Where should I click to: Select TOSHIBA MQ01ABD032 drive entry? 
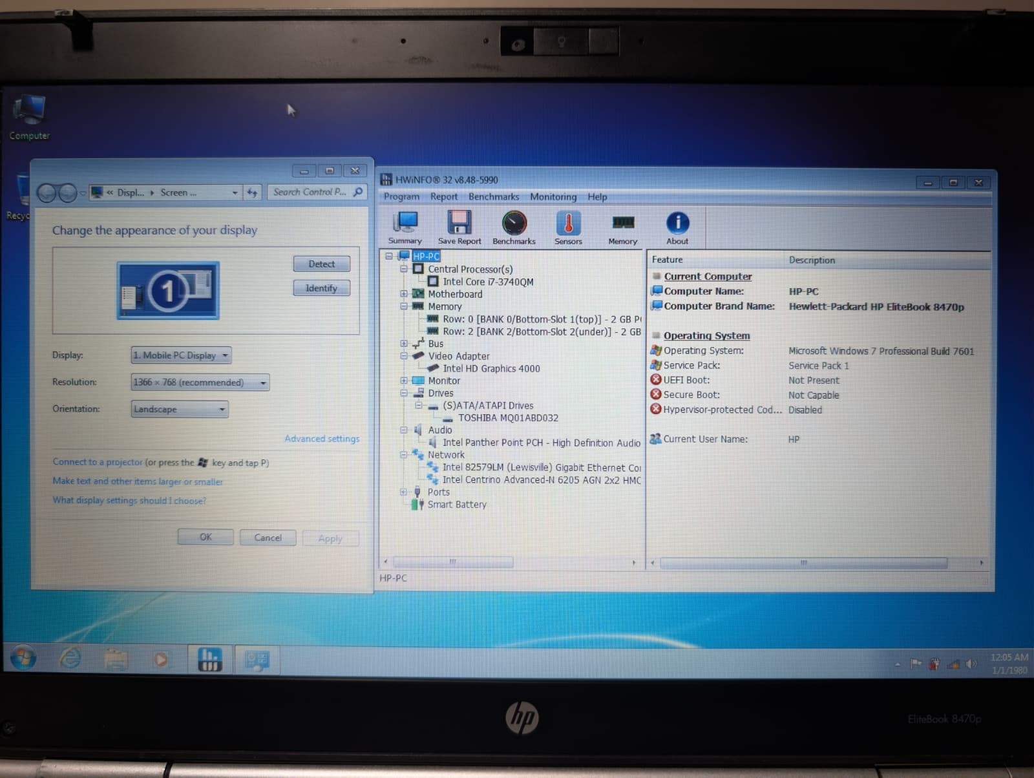pyautogui.click(x=508, y=418)
